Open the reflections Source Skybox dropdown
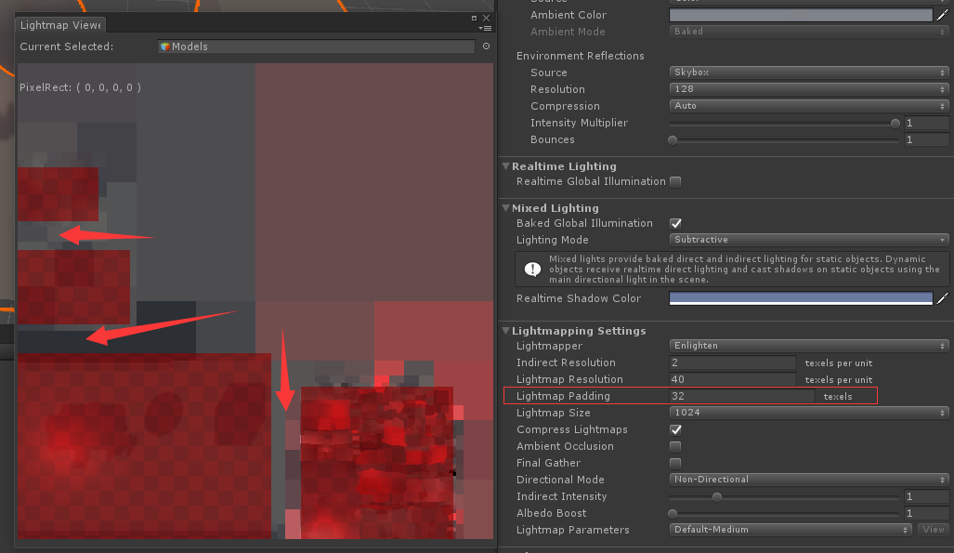954x553 pixels. (x=809, y=72)
